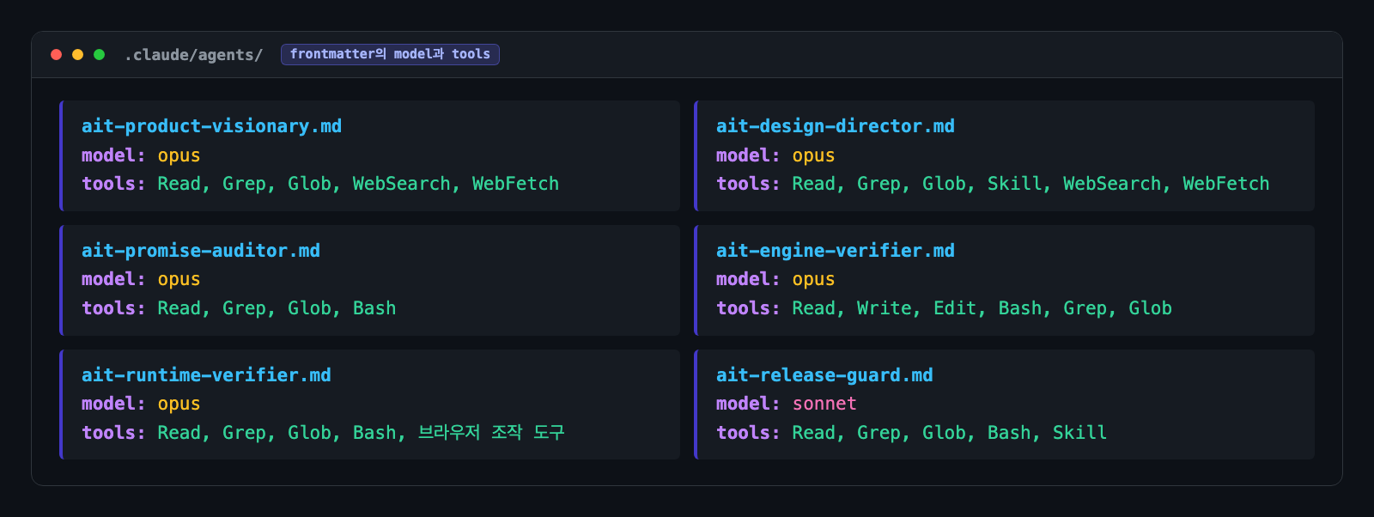Click Bash in ait-engine-verifier tools

pyautogui.click(x=1019, y=308)
